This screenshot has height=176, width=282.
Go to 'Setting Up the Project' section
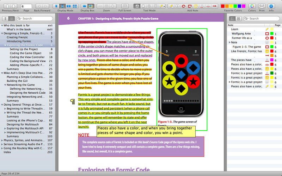pyautogui.click(x=24, y=49)
